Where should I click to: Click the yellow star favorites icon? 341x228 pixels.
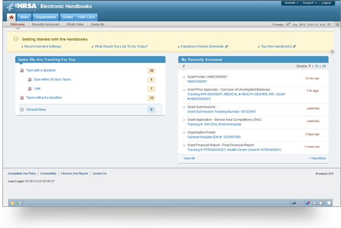point(12,203)
